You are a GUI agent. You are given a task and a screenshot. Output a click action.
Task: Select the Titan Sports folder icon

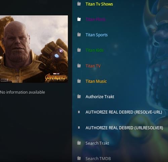click(x=79, y=34)
